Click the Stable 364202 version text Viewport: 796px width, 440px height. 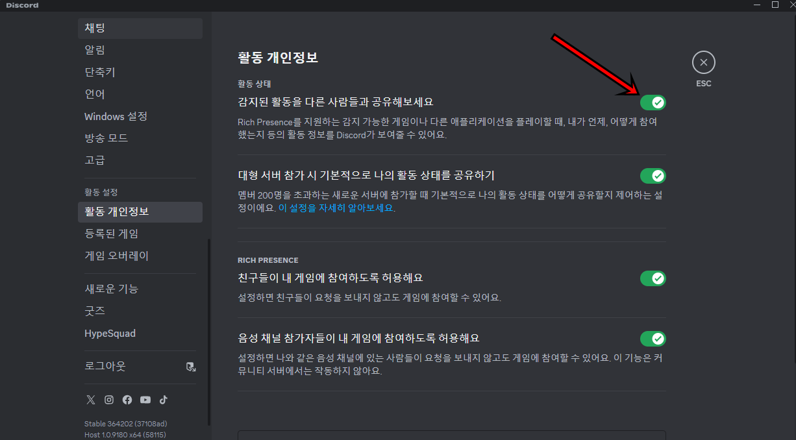(127, 424)
